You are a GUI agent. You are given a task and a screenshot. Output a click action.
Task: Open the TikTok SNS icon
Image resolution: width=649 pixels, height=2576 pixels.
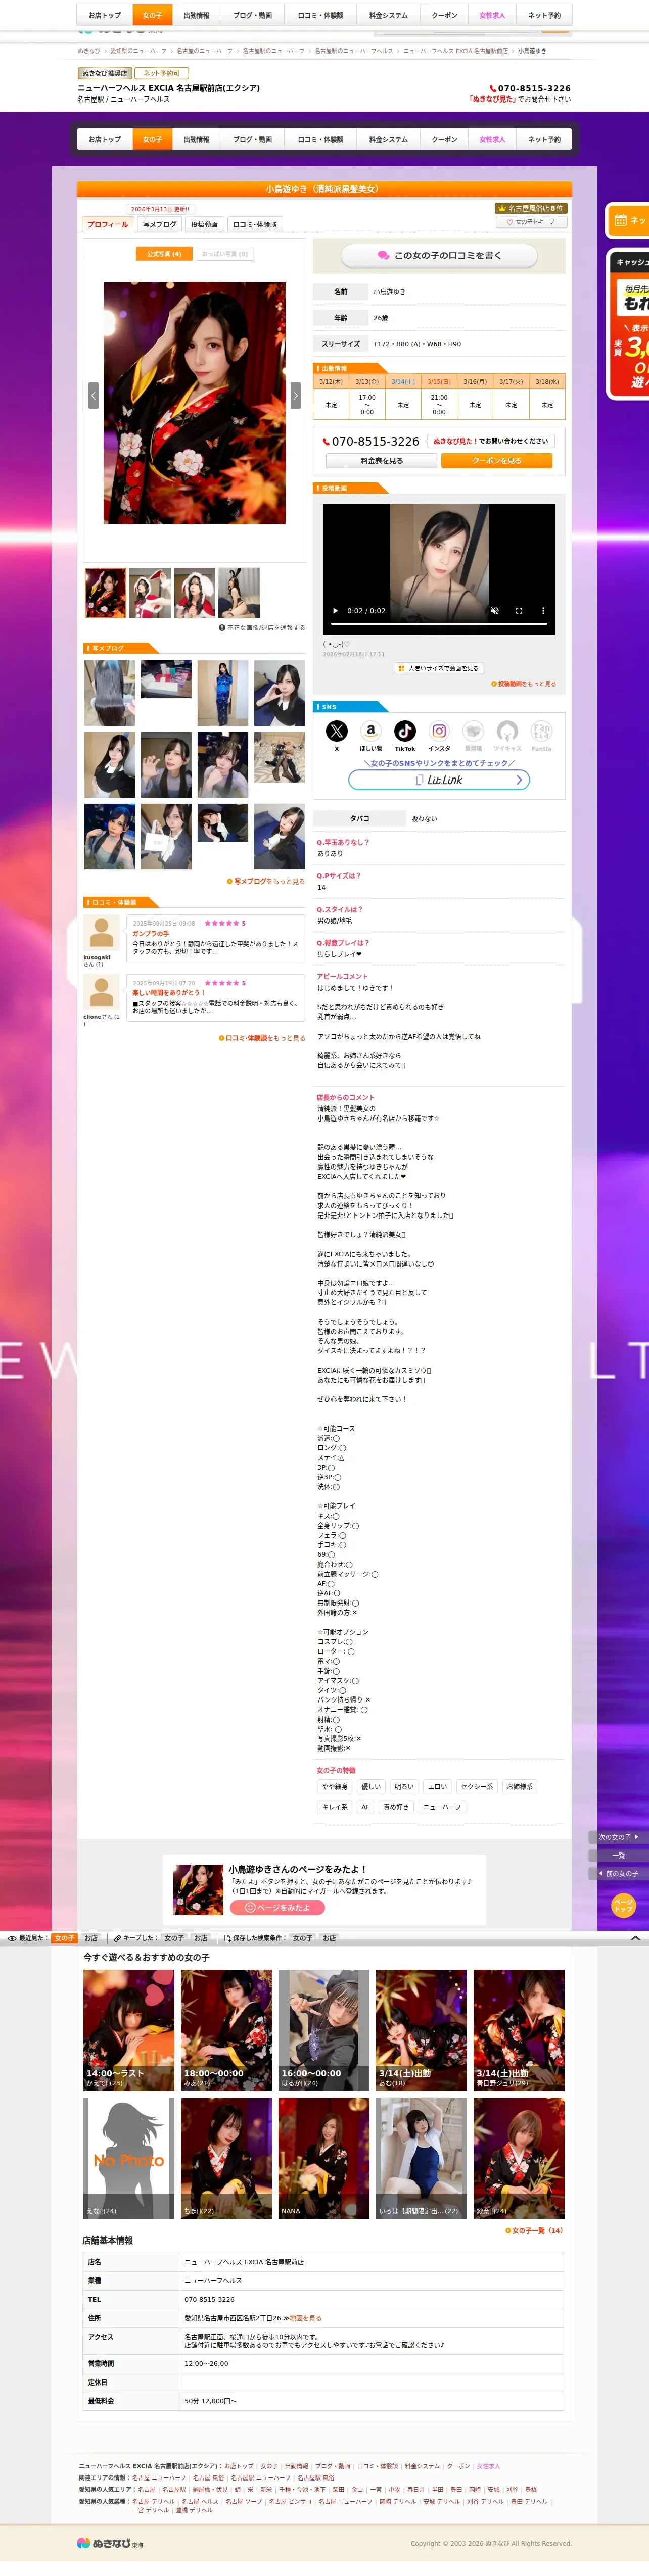pyautogui.click(x=405, y=731)
